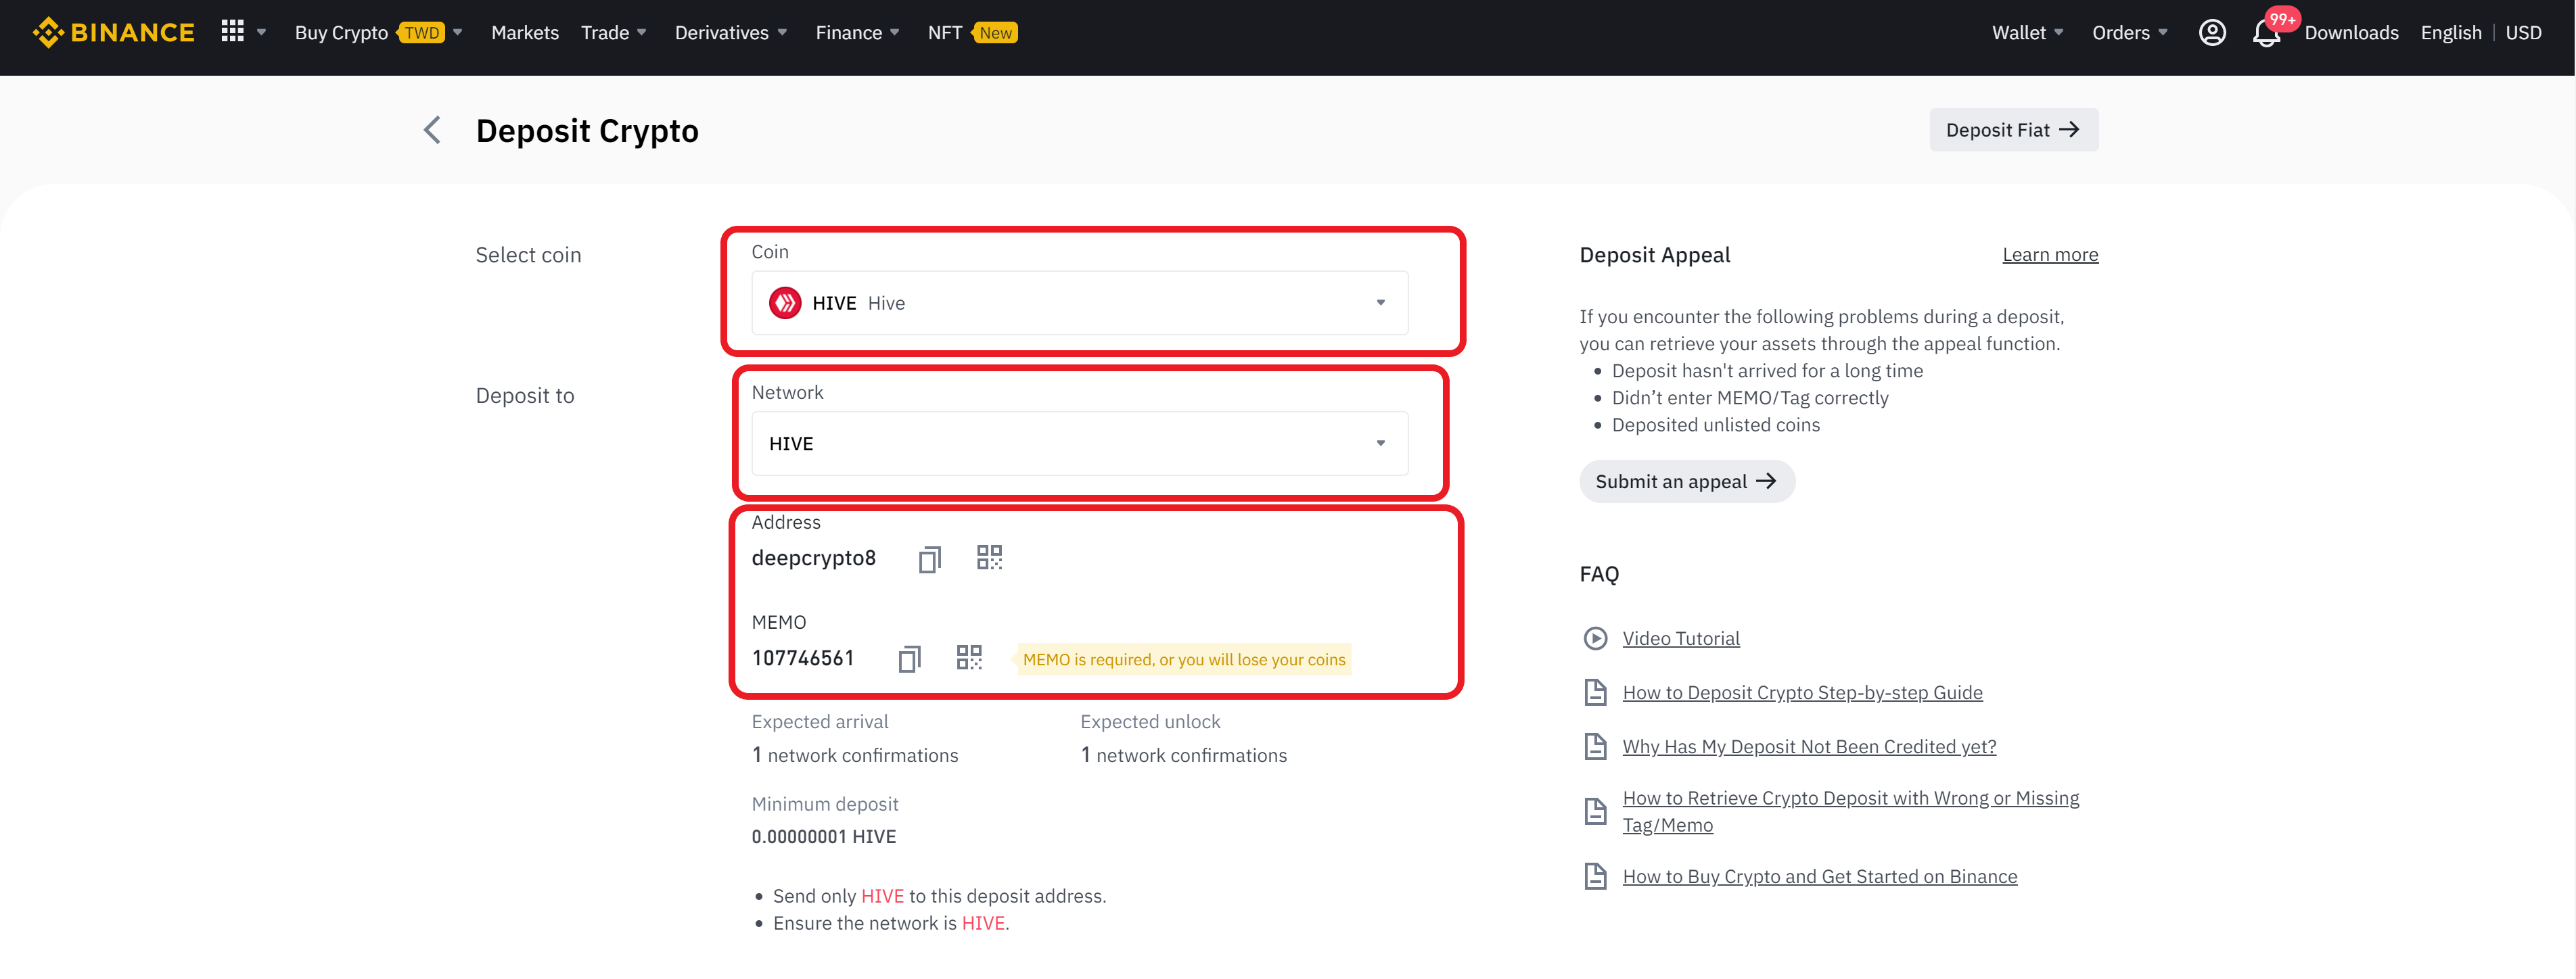Image resolution: width=2576 pixels, height=979 pixels.
Task: Click document icon beside Get Started on Binance
Action: click(1596, 876)
